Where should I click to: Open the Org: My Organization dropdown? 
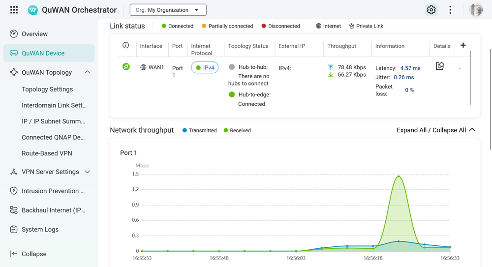pyautogui.click(x=168, y=10)
